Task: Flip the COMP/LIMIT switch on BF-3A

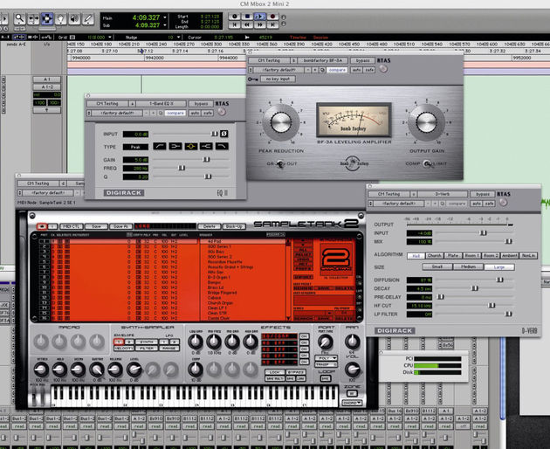Action: point(427,163)
